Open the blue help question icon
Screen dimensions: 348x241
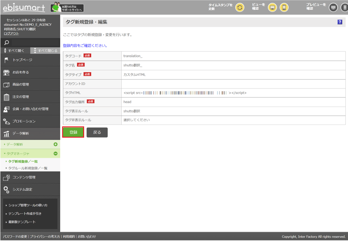(340, 22)
